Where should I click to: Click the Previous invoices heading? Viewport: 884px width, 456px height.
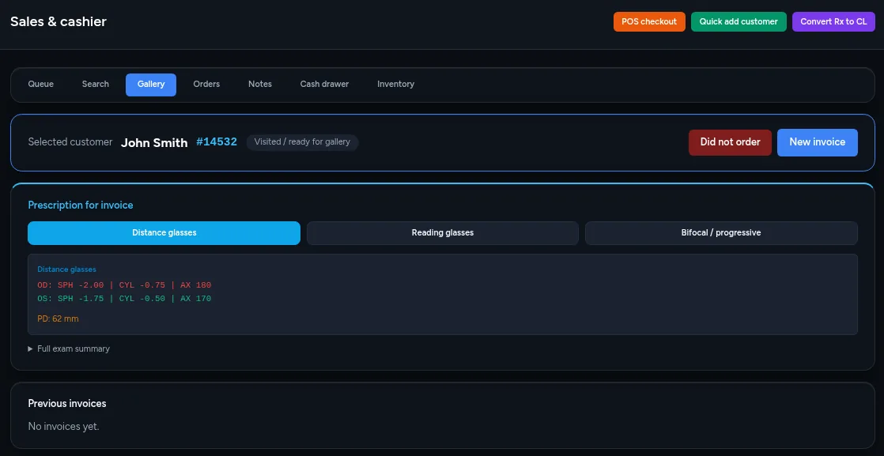coord(67,404)
